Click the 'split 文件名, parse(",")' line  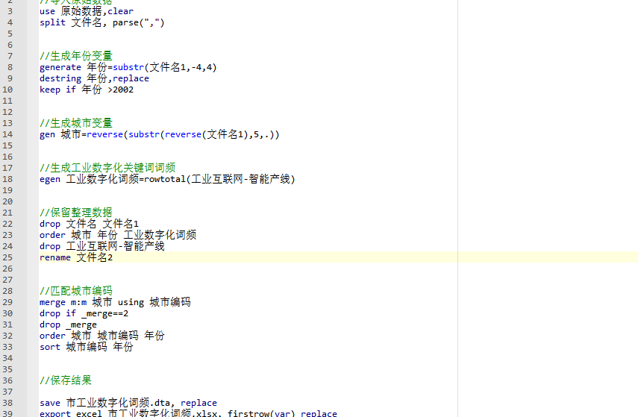pyautogui.click(x=102, y=22)
